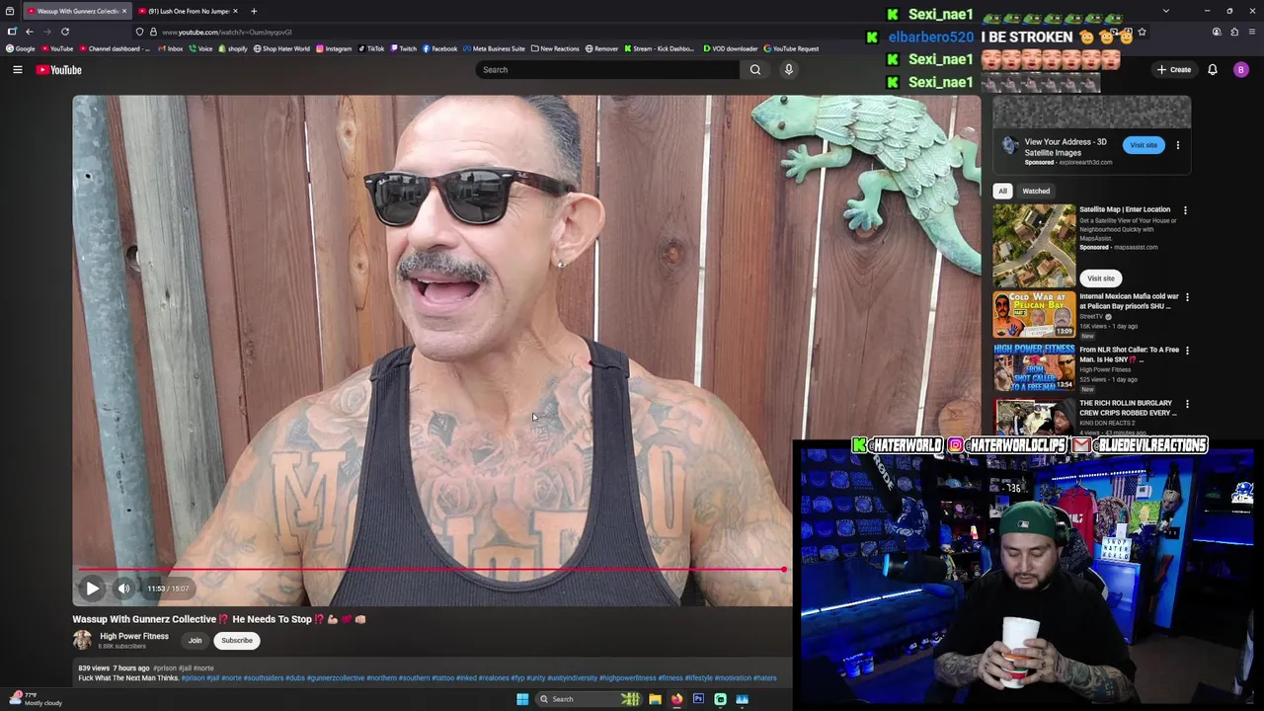Open the Google bookmark

click(x=21, y=48)
